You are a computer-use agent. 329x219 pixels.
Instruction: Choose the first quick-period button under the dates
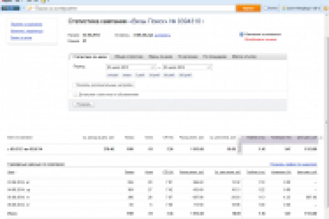[x=113, y=75]
